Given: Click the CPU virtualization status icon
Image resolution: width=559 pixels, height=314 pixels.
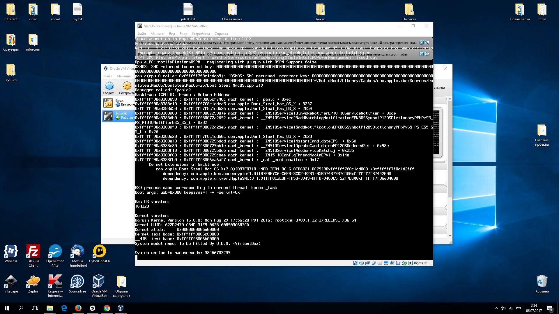Looking at the screenshot, I should point(398,263).
